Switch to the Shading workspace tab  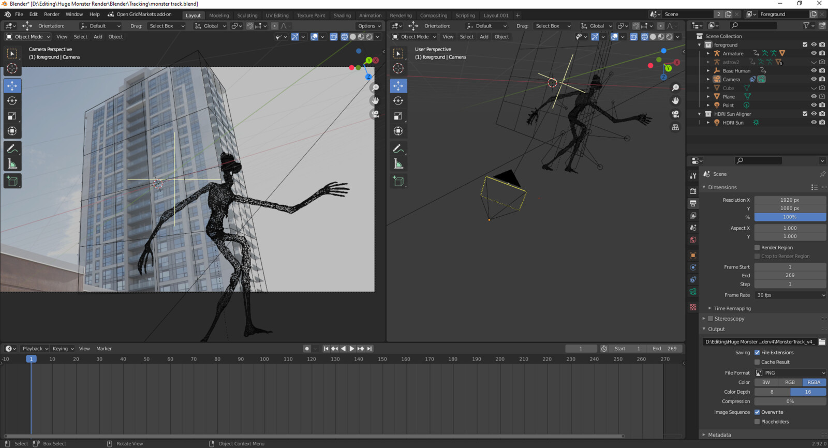[342, 16]
